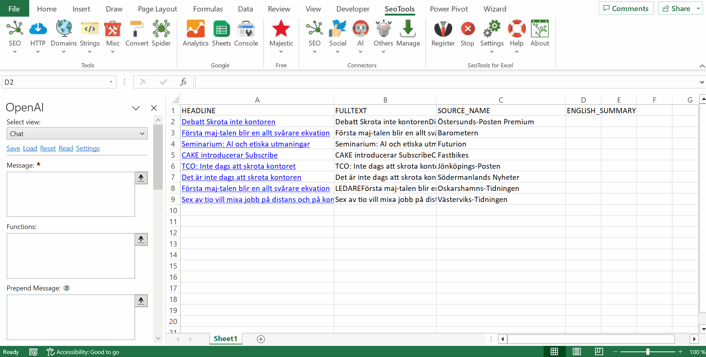Switch to the Developer ribbon tab

coord(353,9)
